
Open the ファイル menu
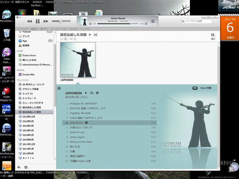tap(23, 29)
